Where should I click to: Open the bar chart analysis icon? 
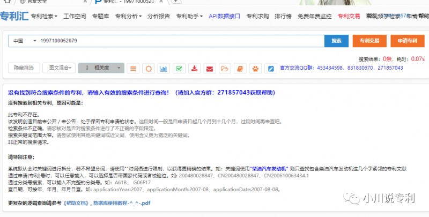click(164, 69)
